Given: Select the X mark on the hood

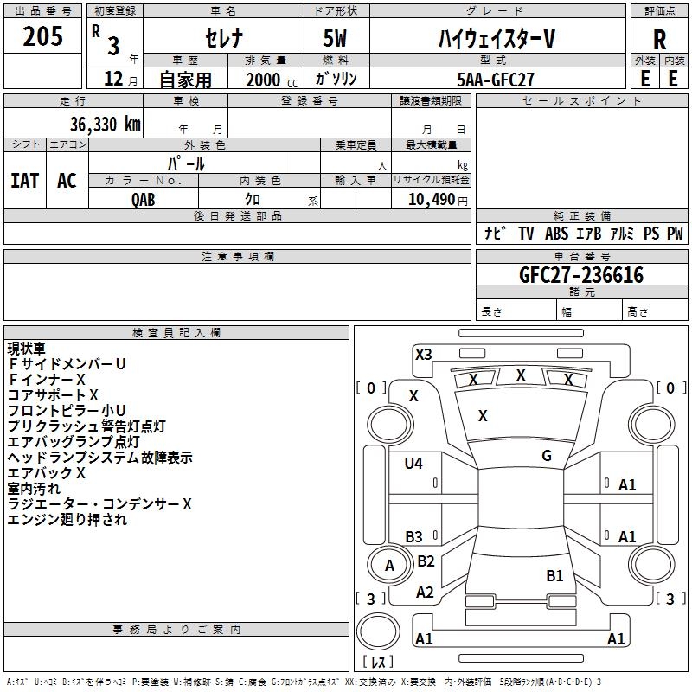Looking at the screenshot, I should [x=483, y=416].
